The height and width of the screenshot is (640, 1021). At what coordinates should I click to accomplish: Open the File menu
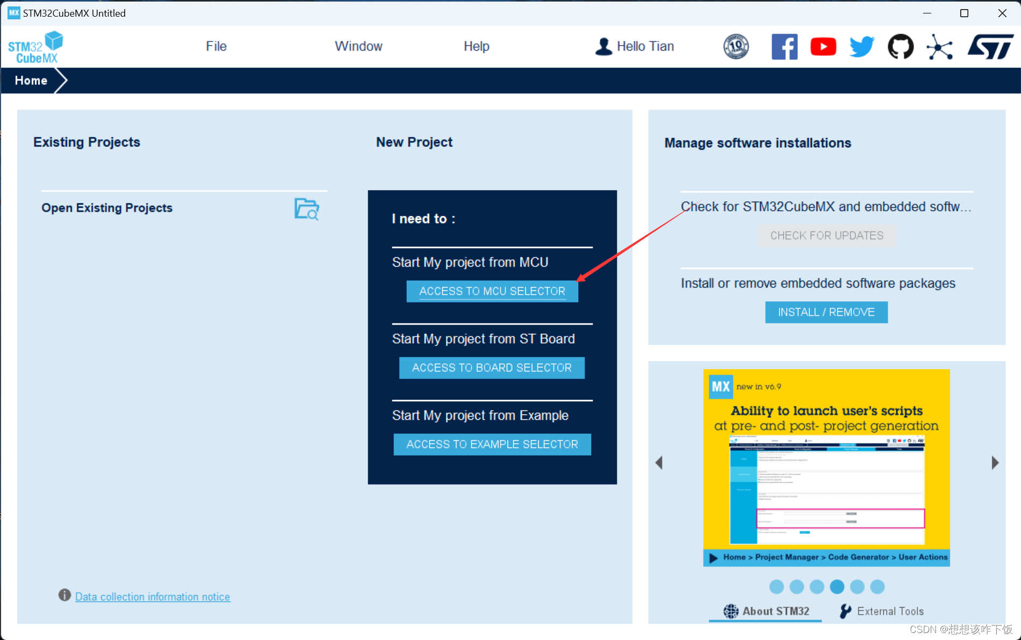tap(216, 46)
